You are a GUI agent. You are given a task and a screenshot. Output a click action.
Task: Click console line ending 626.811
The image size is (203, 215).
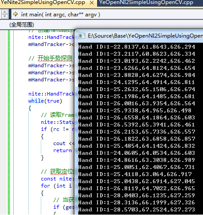pyautogui.click(x=137, y=82)
